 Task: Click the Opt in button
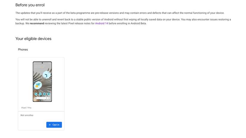point(54,125)
